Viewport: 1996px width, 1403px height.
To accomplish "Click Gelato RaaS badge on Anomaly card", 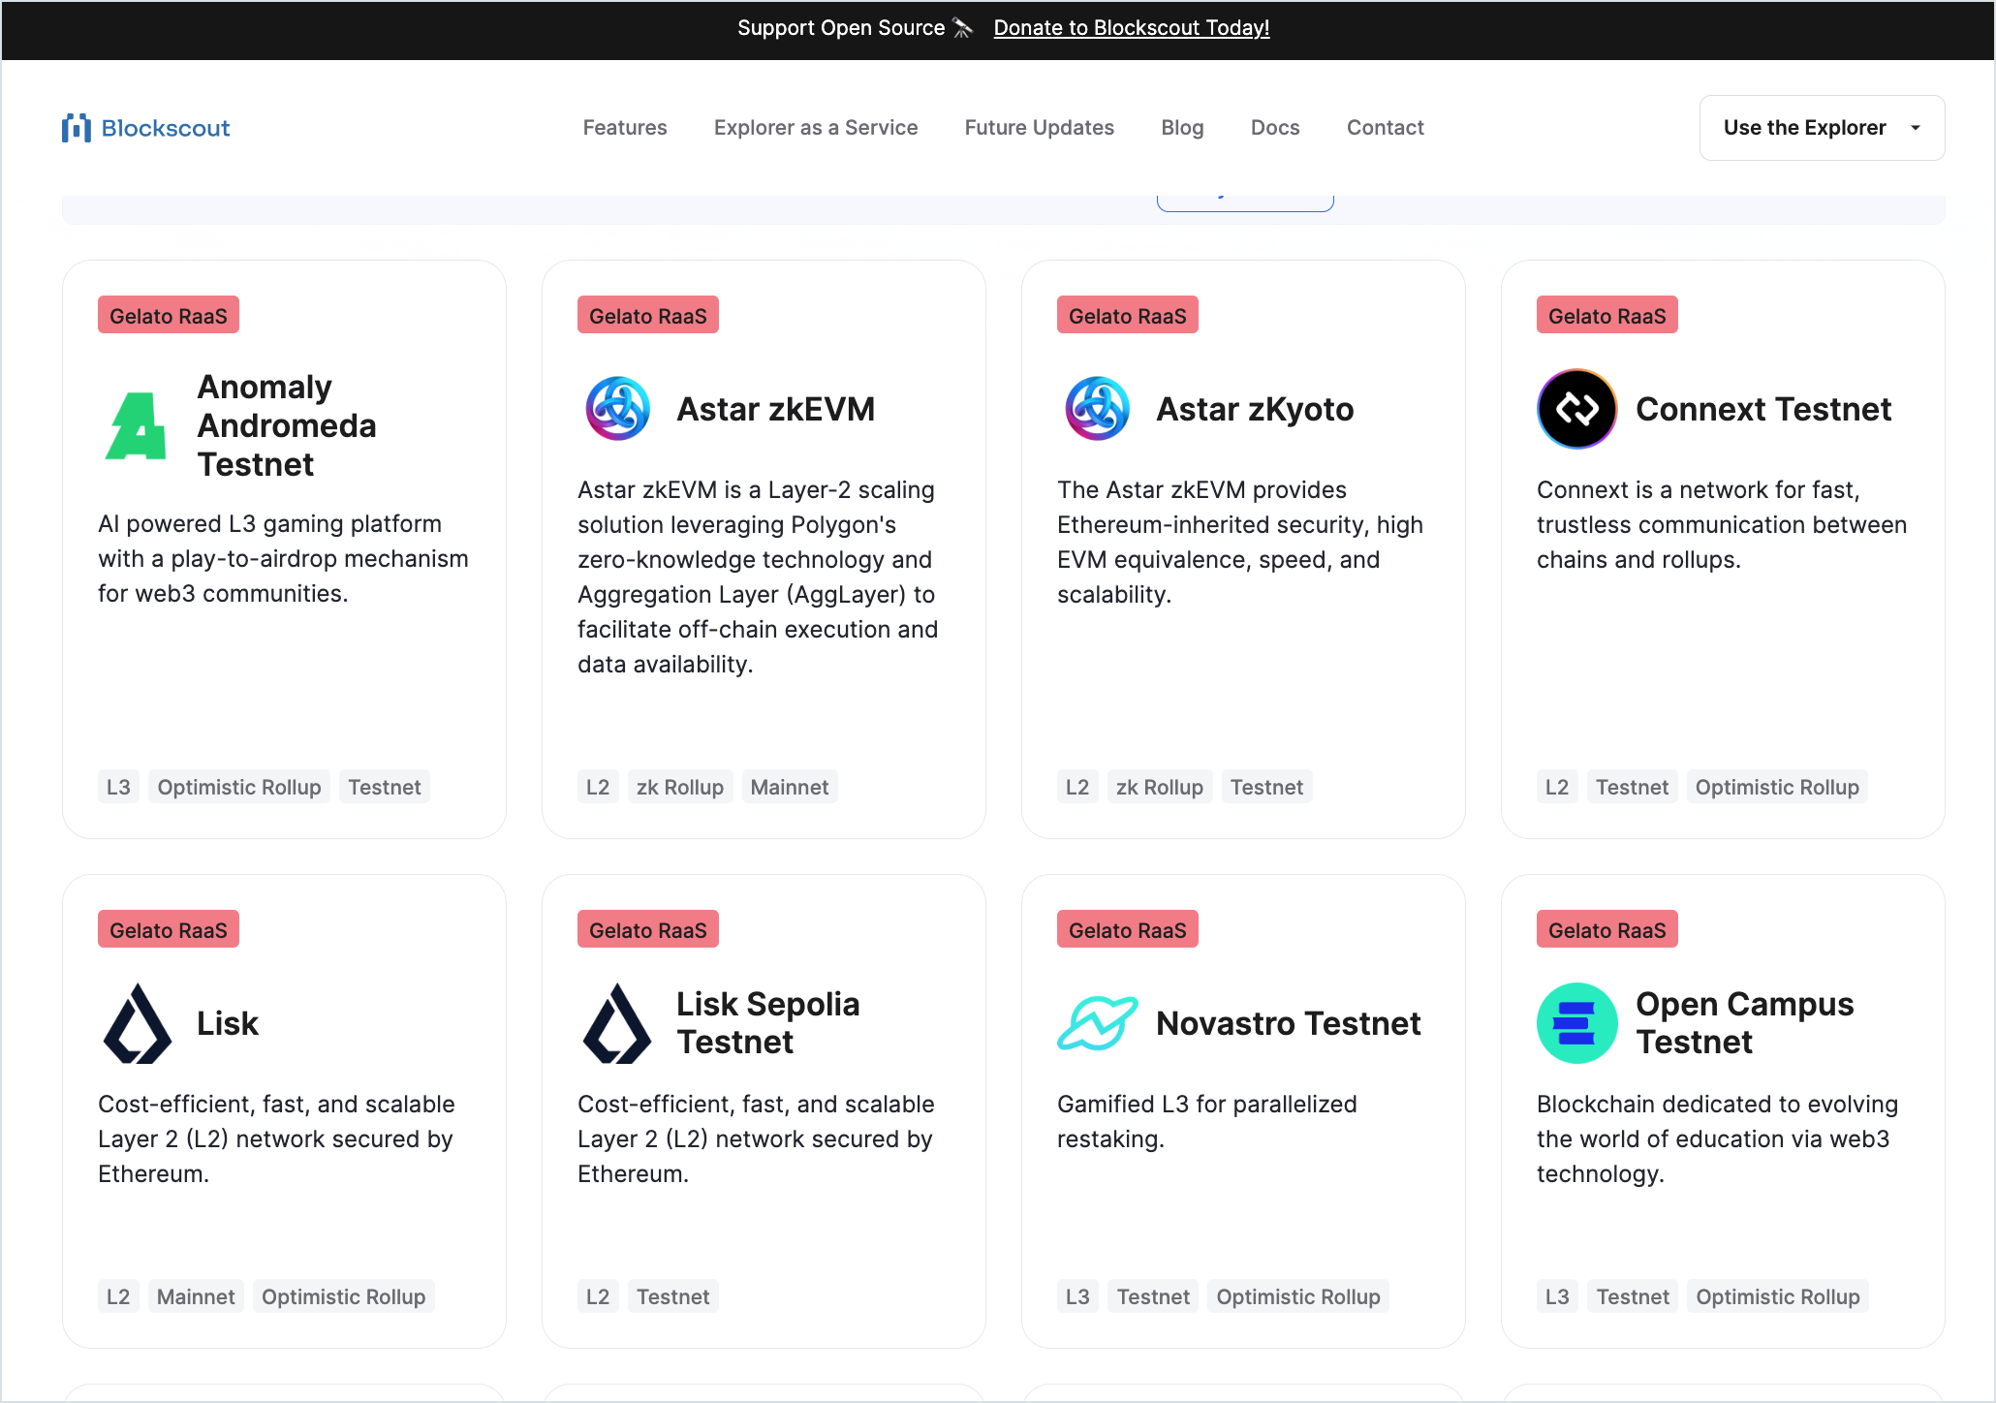I will point(169,315).
